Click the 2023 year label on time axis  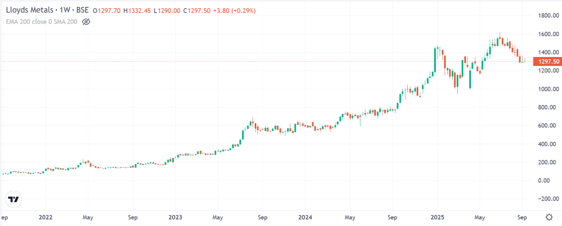(175, 217)
